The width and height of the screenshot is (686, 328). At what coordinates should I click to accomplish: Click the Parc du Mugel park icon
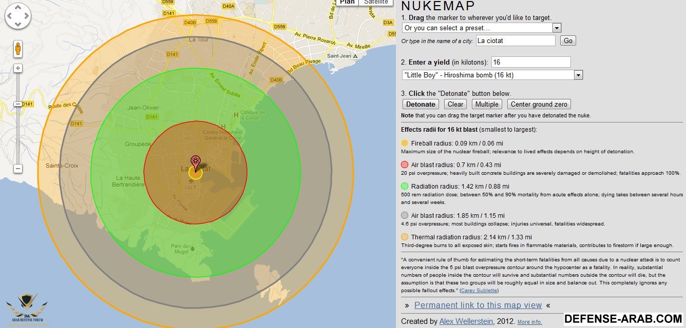pyautogui.click(x=193, y=250)
